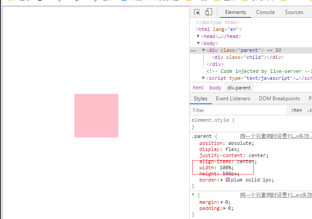Click the align-items property
Viewport: 312px width, 219px height.
coord(215,161)
